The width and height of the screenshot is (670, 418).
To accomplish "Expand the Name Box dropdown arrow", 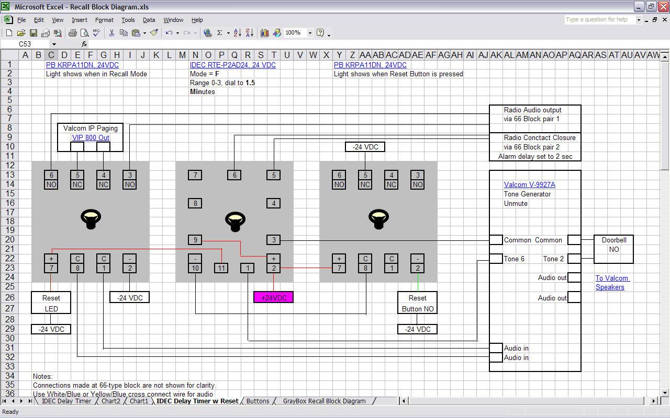I will (53, 44).
